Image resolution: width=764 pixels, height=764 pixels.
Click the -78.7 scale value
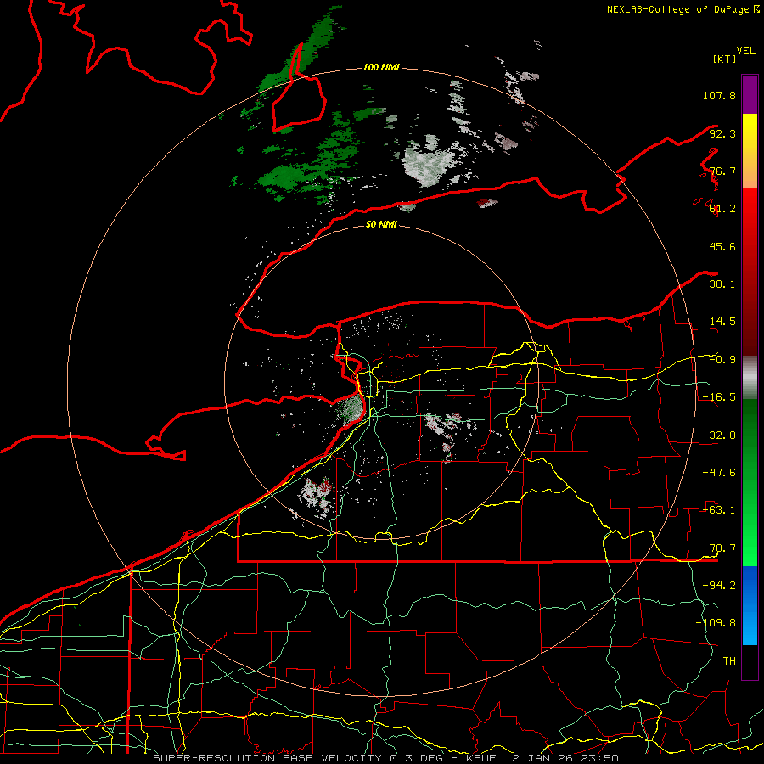tap(719, 548)
